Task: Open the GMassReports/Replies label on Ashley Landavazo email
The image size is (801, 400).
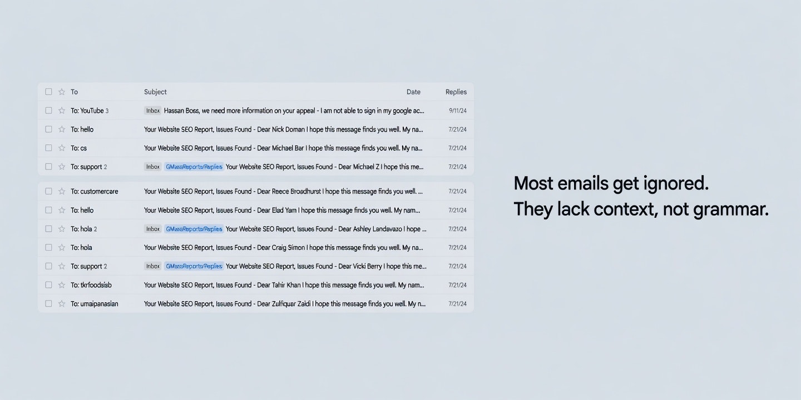Action: tap(194, 229)
